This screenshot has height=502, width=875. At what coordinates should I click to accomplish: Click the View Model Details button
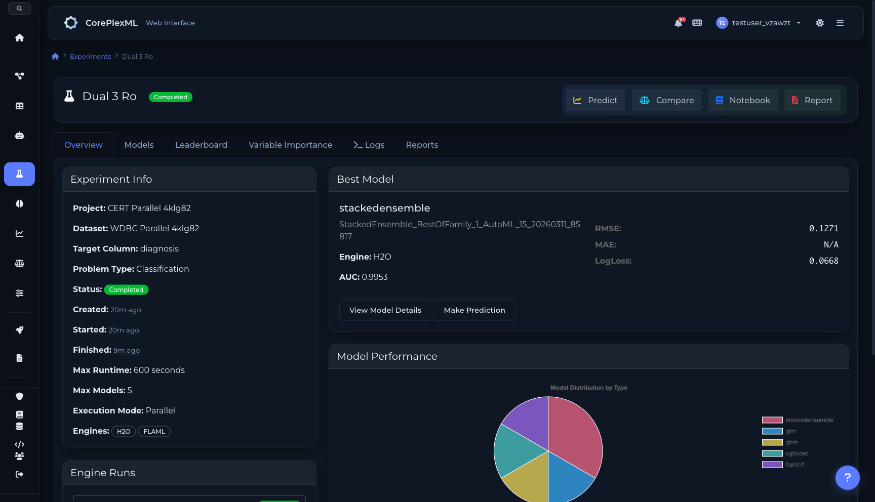pyautogui.click(x=385, y=310)
